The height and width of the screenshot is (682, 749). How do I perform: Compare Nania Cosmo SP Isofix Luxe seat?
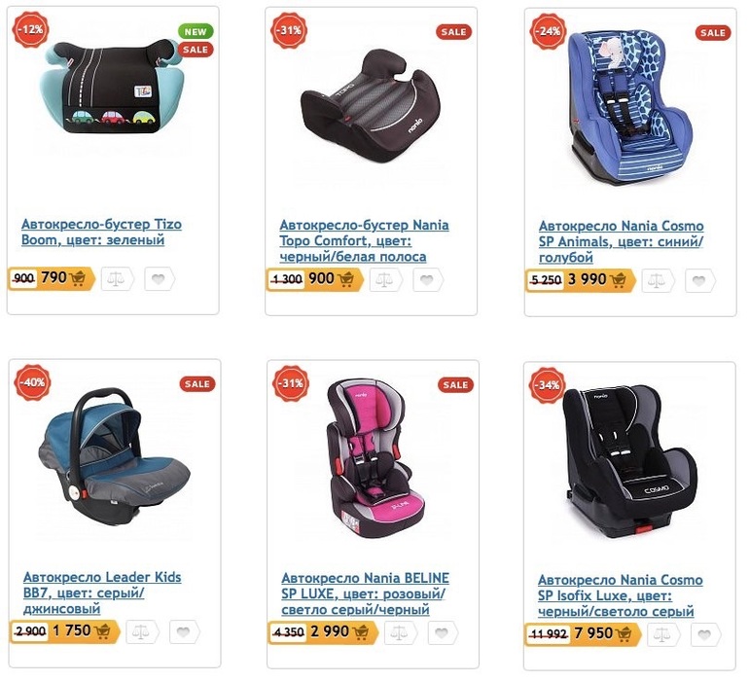(663, 635)
